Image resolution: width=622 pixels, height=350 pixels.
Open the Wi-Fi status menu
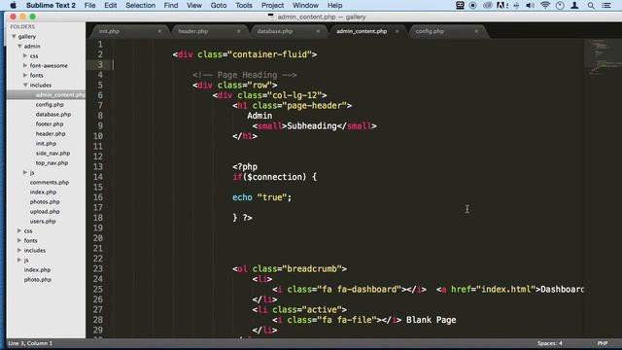click(x=545, y=6)
